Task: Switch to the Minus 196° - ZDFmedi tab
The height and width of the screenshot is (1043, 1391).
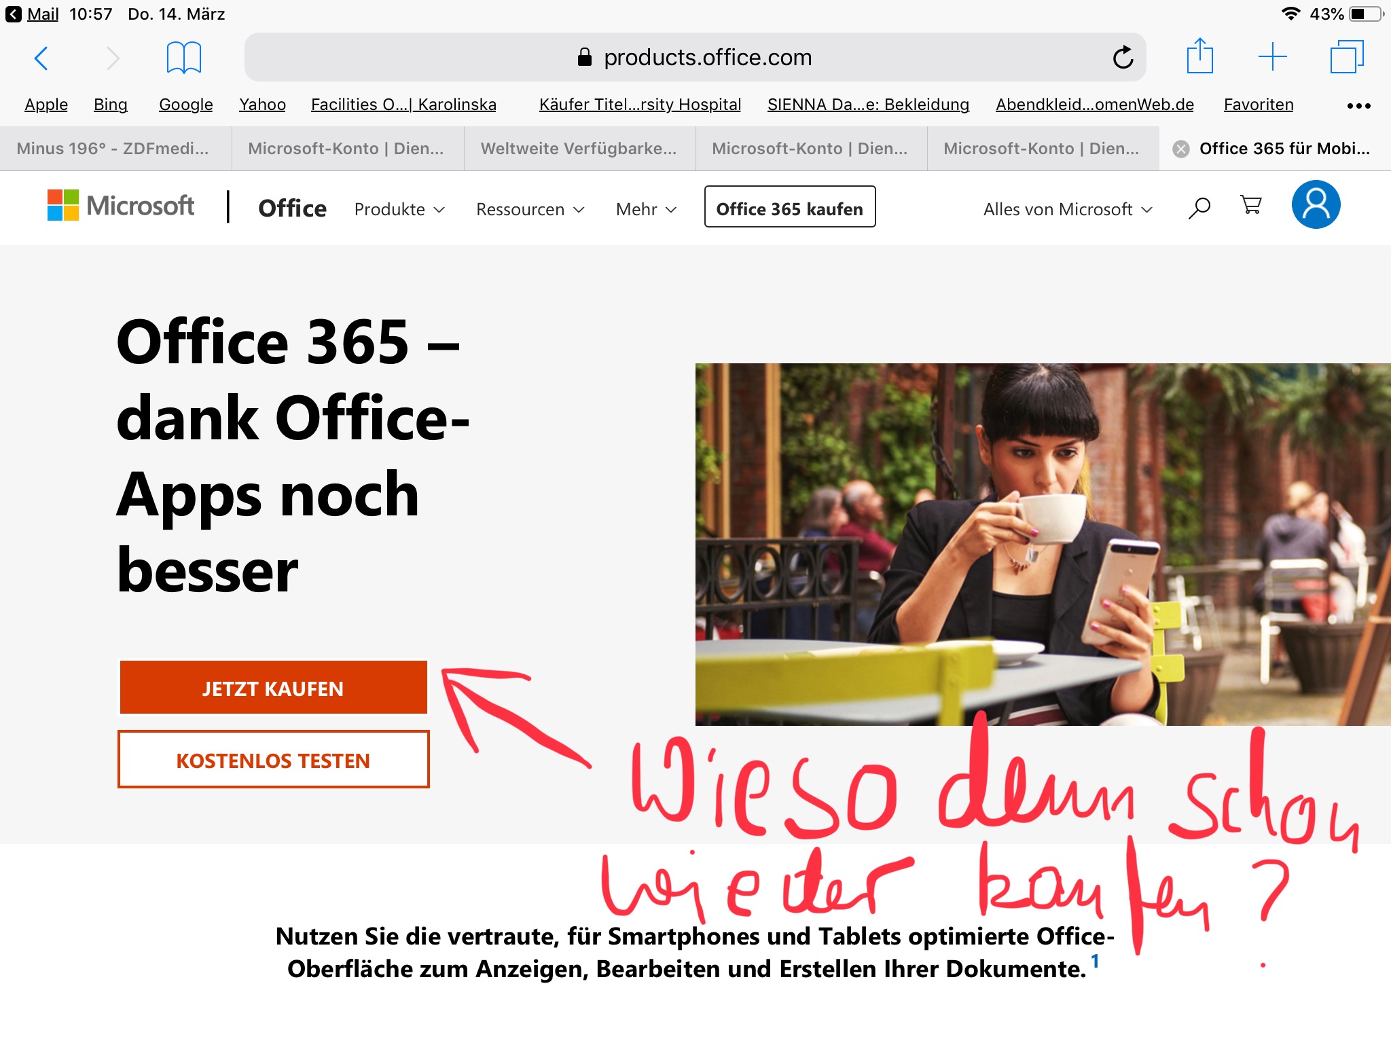Action: (115, 149)
